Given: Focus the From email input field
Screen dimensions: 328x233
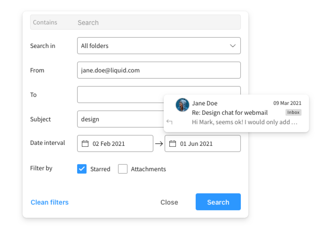Looking at the screenshot, I should [159, 70].
